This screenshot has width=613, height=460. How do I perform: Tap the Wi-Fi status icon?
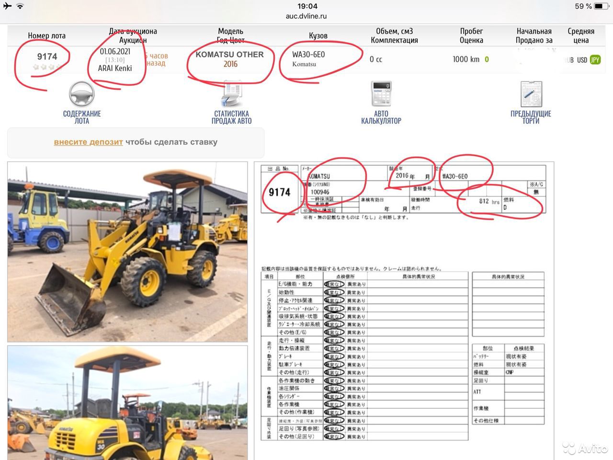[x=20, y=6]
